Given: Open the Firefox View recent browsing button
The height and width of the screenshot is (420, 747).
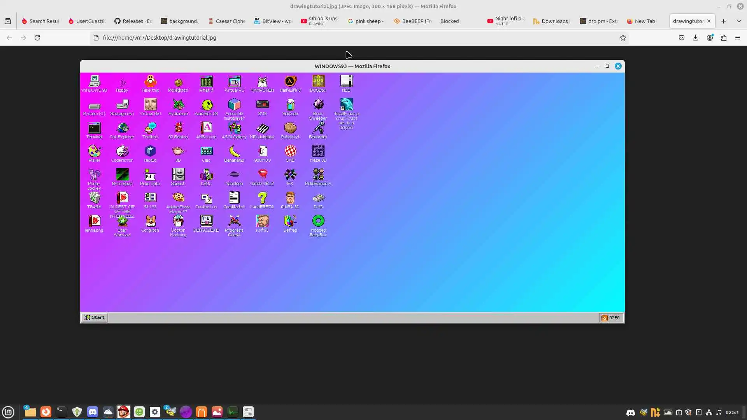Looking at the screenshot, I should tap(8, 21).
